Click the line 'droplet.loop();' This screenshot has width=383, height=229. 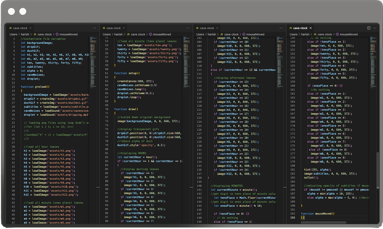coord(129,97)
